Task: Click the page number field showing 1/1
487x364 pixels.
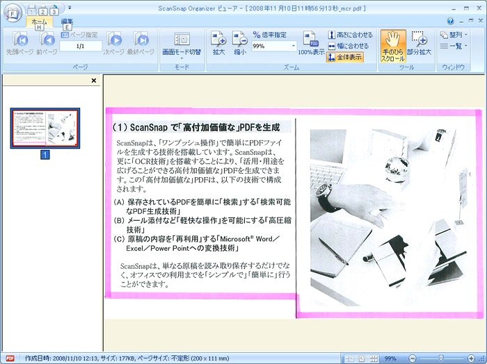Action: [x=81, y=47]
